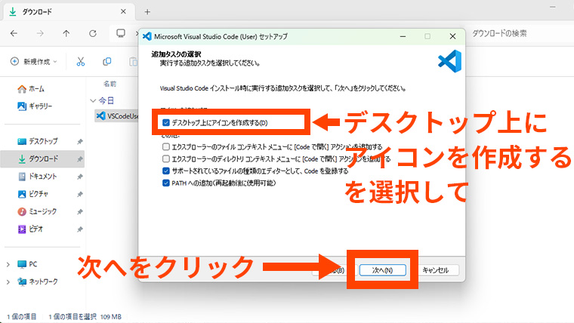Click the cut scissors icon
Image resolution: width=574 pixels, height=323 pixels.
pyautogui.click(x=81, y=61)
